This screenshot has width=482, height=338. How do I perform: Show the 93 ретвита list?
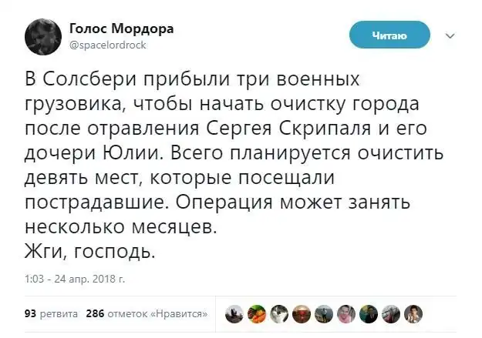pos(51,313)
